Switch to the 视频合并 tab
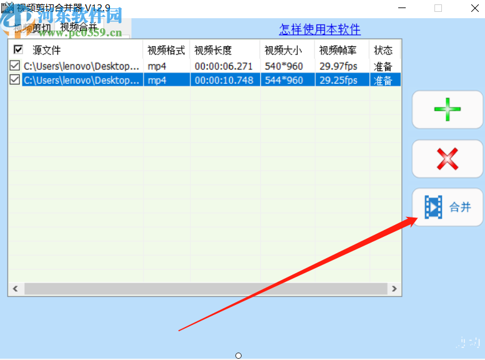 point(79,27)
